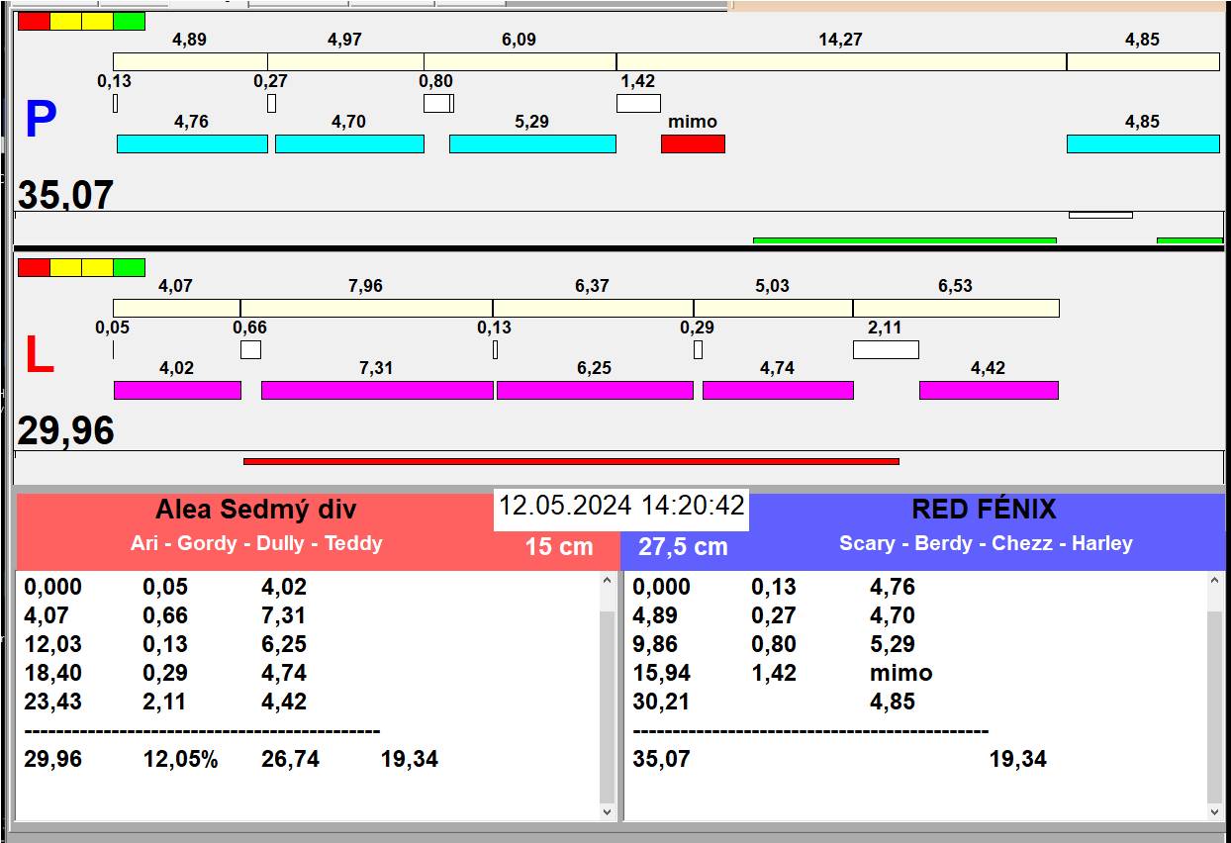Click the white box under 2,11
Viewport: 1231px width, 843px height.
point(886,349)
